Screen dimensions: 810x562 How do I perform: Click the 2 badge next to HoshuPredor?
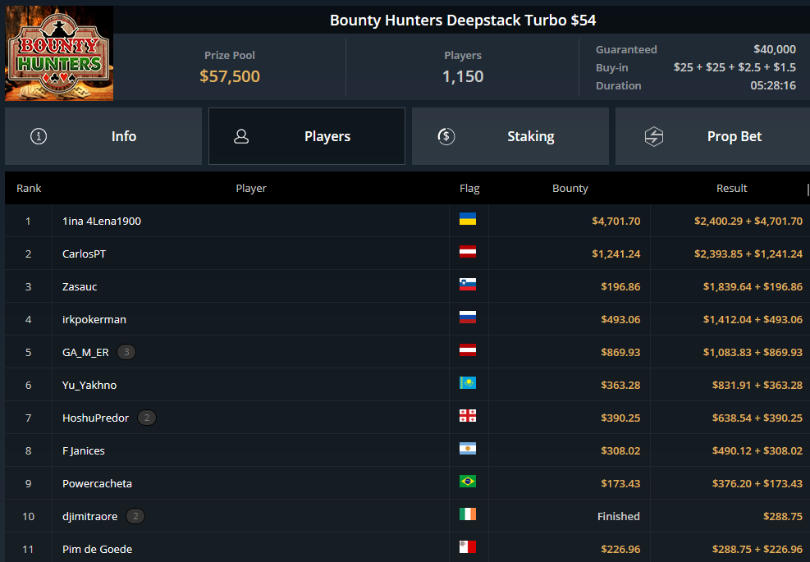[147, 418]
